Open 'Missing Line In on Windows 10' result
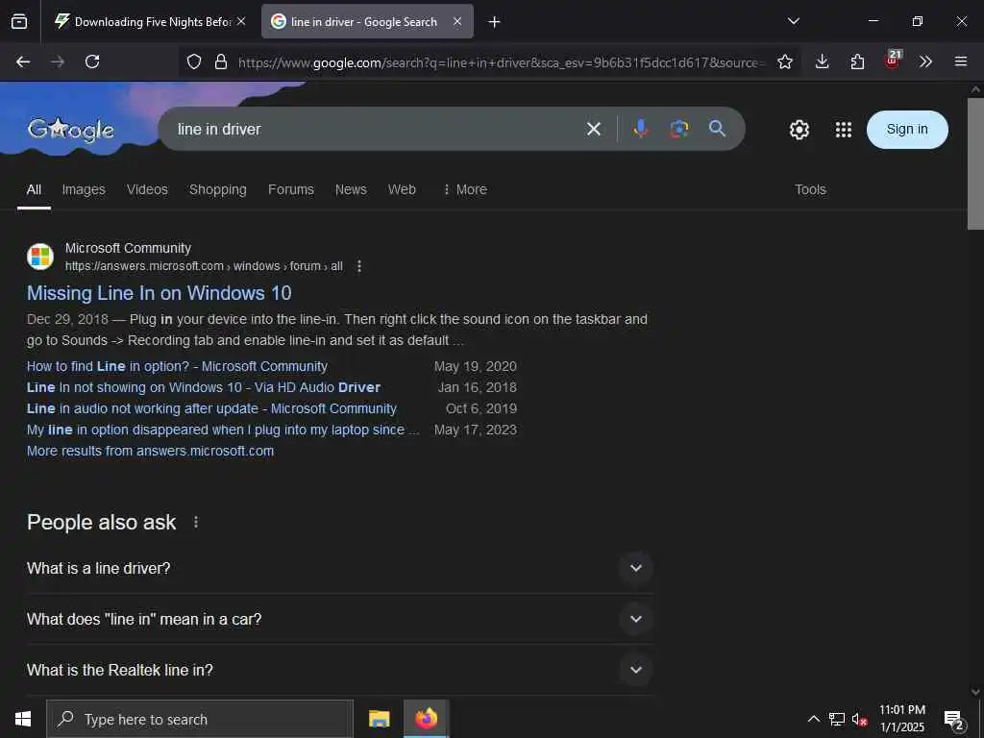The height and width of the screenshot is (738, 984). (x=159, y=293)
